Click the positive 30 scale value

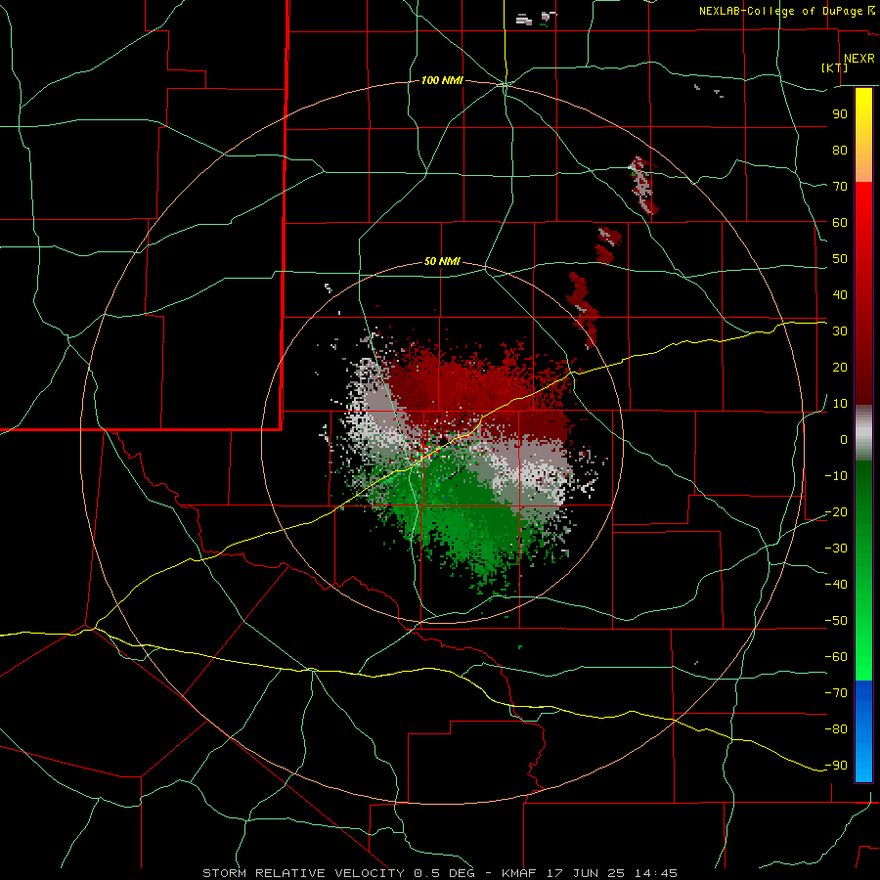pos(840,331)
